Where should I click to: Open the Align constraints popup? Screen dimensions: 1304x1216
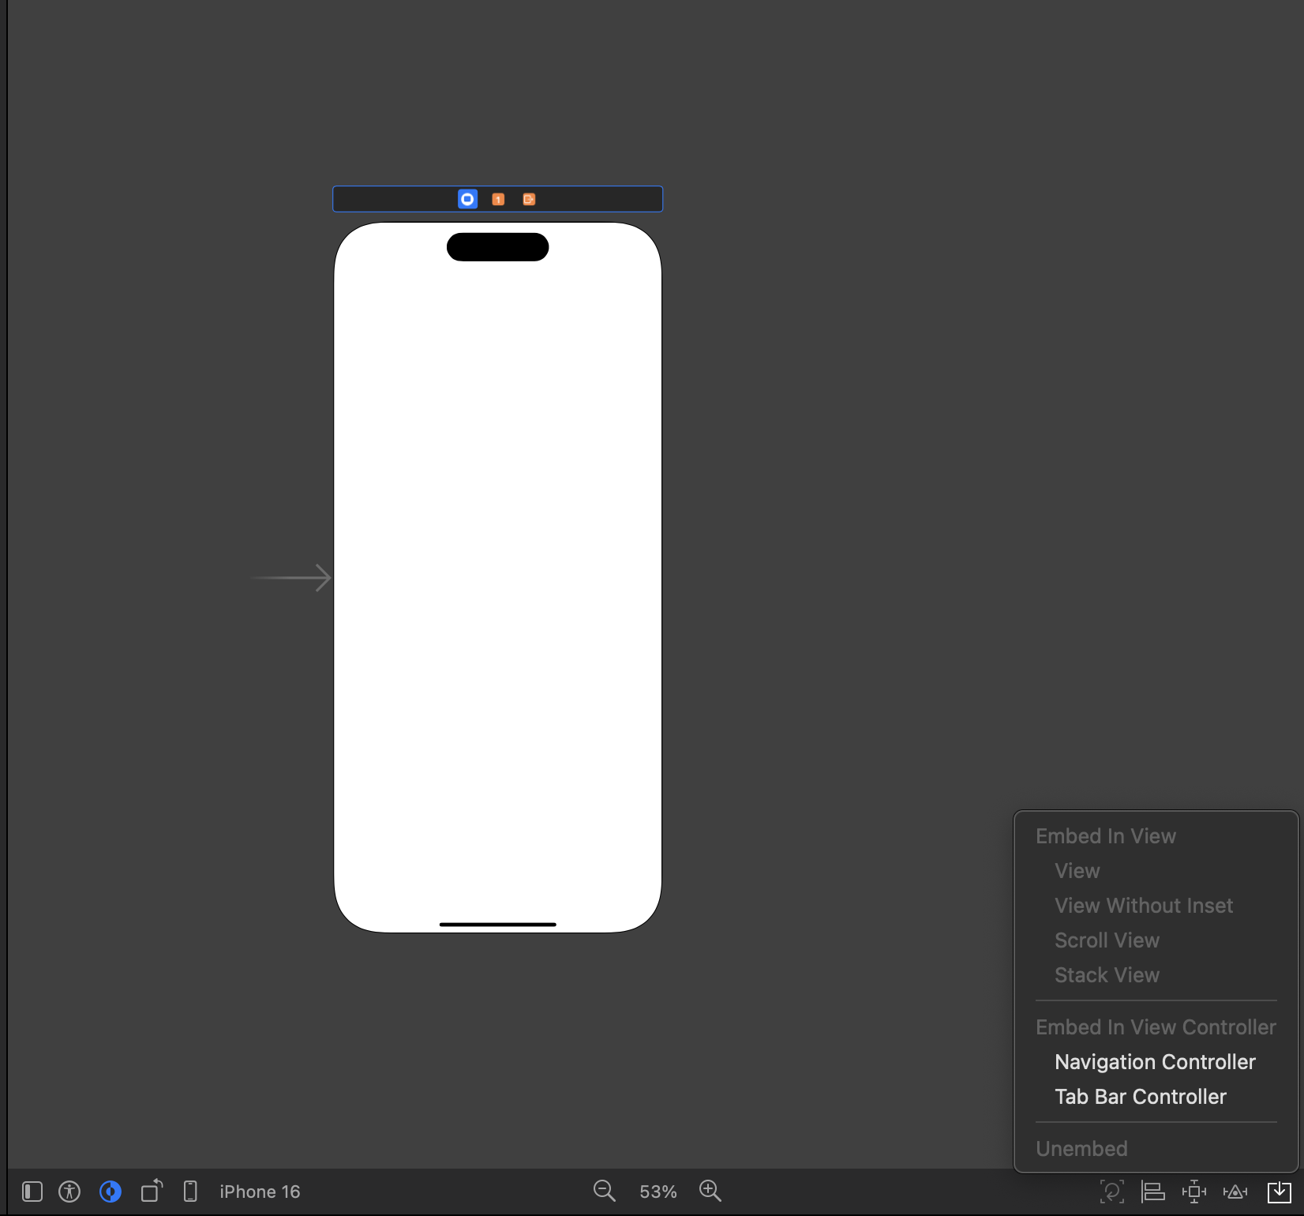coord(1152,1192)
